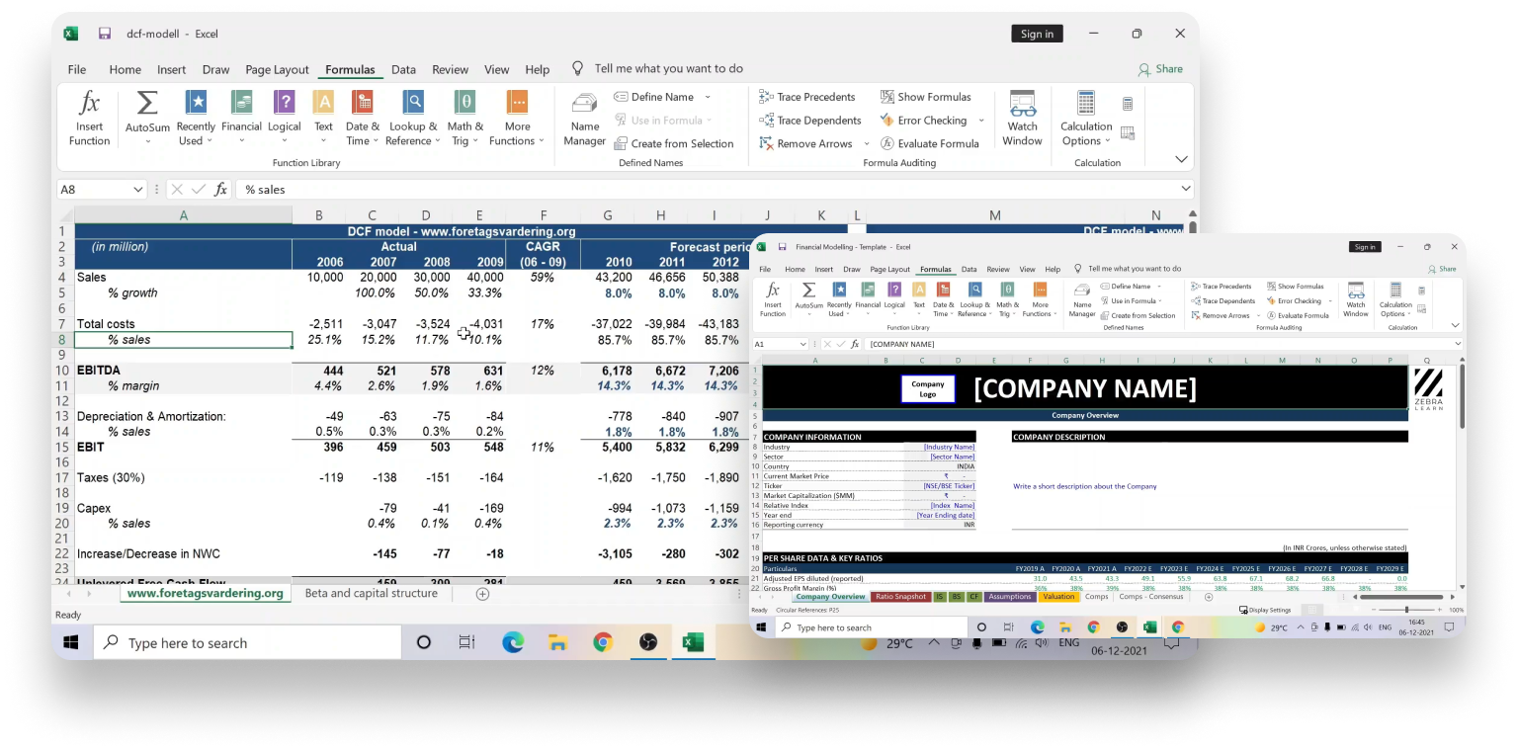This screenshot has height=751, width=1518.
Task: Open the Calculation Options dropdown
Action: (x=1085, y=117)
